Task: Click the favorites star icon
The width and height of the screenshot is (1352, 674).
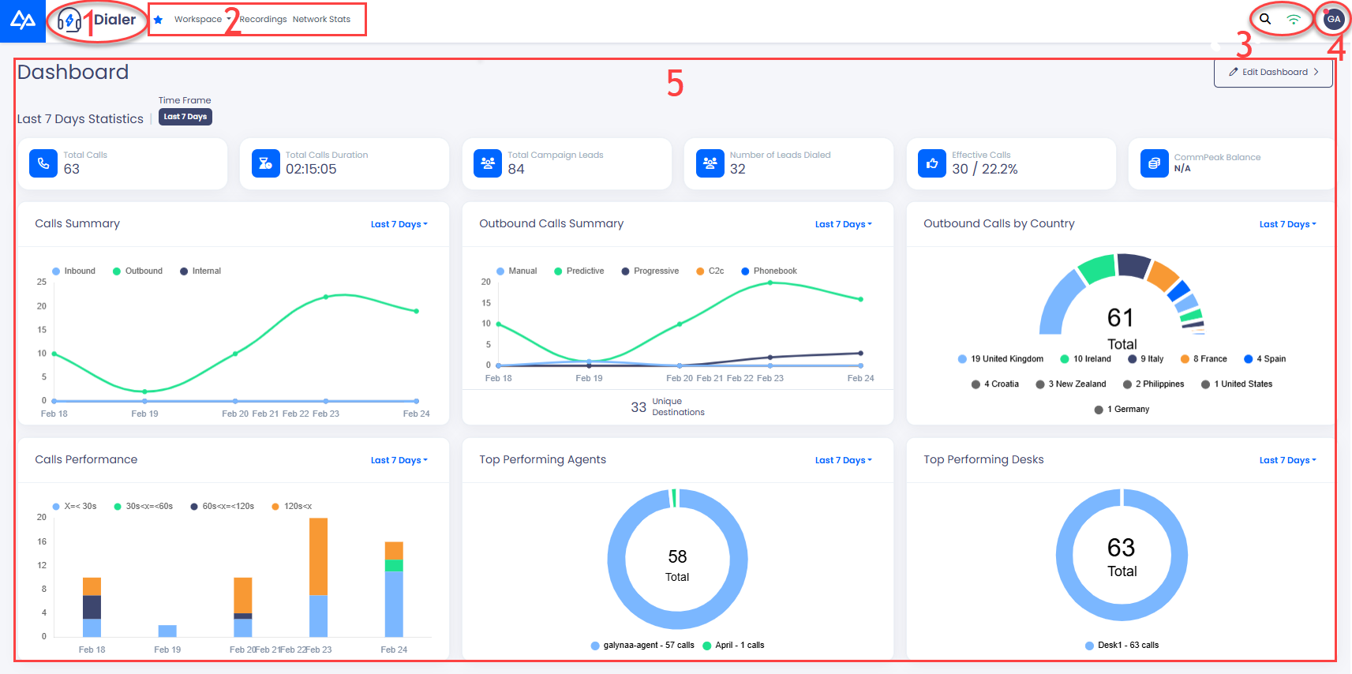Action: [158, 20]
